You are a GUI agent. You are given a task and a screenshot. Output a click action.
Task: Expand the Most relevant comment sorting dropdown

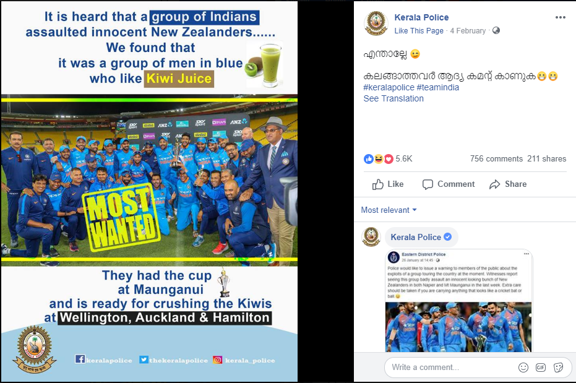[389, 210]
